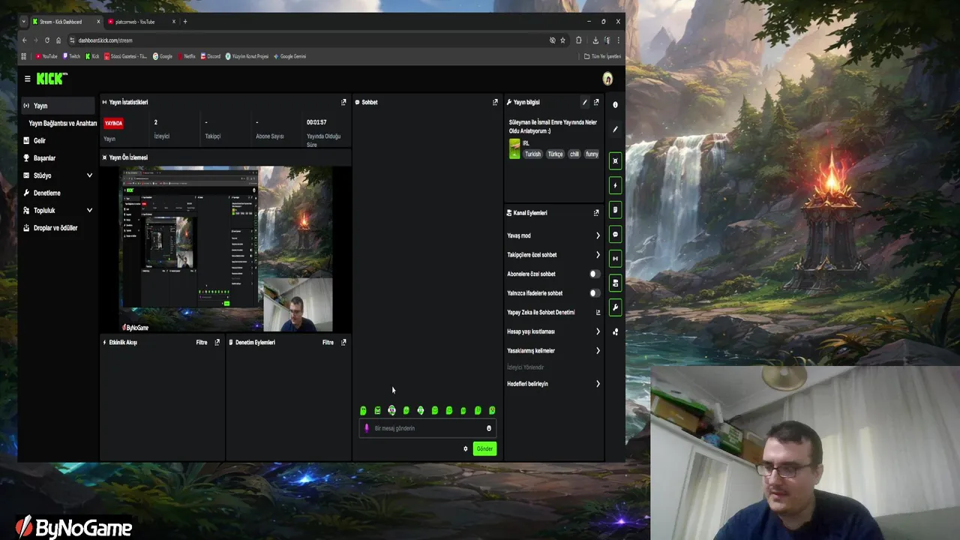Expand Hesap yaşı kısıtlaması options
Screen dimensions: 960x540
(598, 331)
